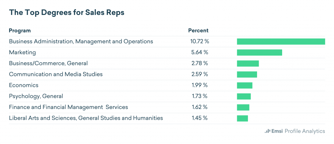Select the Finance and Financial Management Services label
Viewport: 334px width, 144px height.
68,107
